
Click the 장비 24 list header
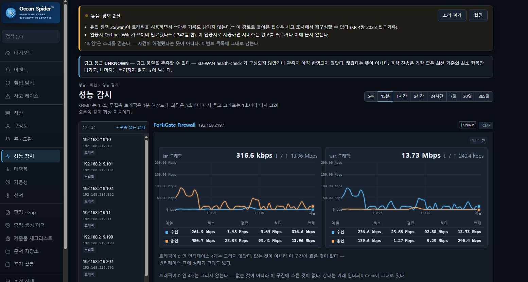point(89,127)
